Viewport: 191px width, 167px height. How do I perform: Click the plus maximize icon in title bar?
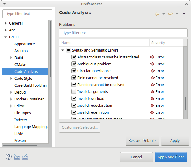pos(180,4)
